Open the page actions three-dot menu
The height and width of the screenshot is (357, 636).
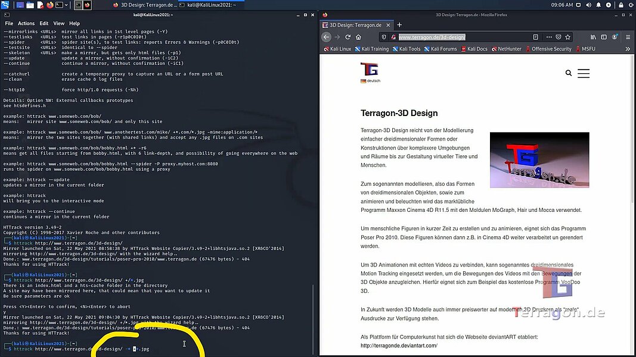coord(549,37)
